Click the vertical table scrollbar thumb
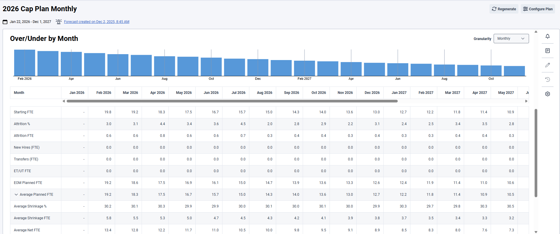The image size is (560, 234). pyautogui.click(x=536, y=153)
